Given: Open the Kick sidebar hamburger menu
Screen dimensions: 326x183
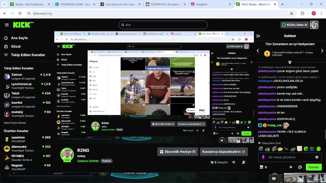Looking at the screenshot, I should (x=7, y=25).
